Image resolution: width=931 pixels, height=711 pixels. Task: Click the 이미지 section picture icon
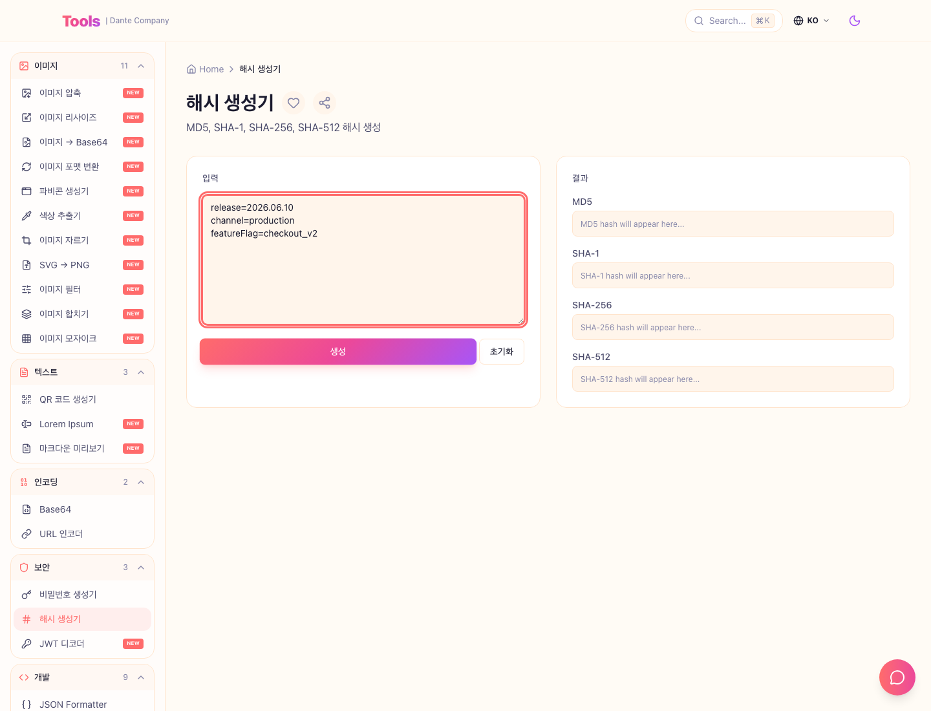24,66
